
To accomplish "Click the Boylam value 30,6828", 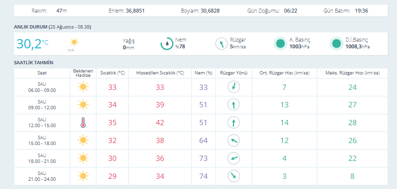I will [x=210, y=11].
